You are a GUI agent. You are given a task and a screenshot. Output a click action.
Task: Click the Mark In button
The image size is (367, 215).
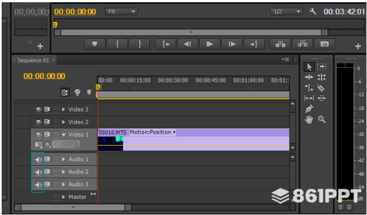click(x=117, y=44)
